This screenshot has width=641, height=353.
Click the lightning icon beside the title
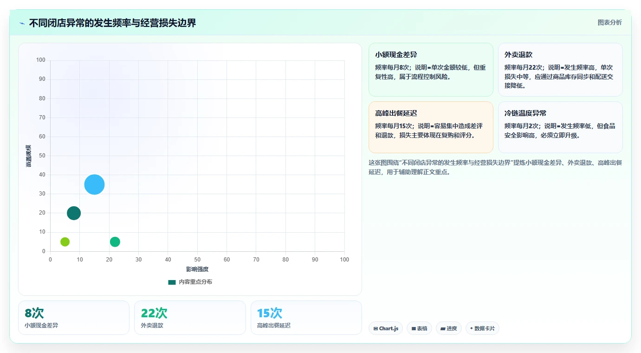click(22, 23)
